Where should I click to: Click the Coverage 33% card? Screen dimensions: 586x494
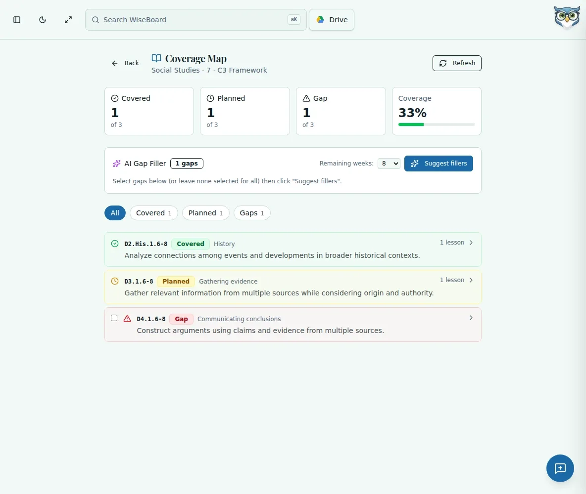click(437, 111)
